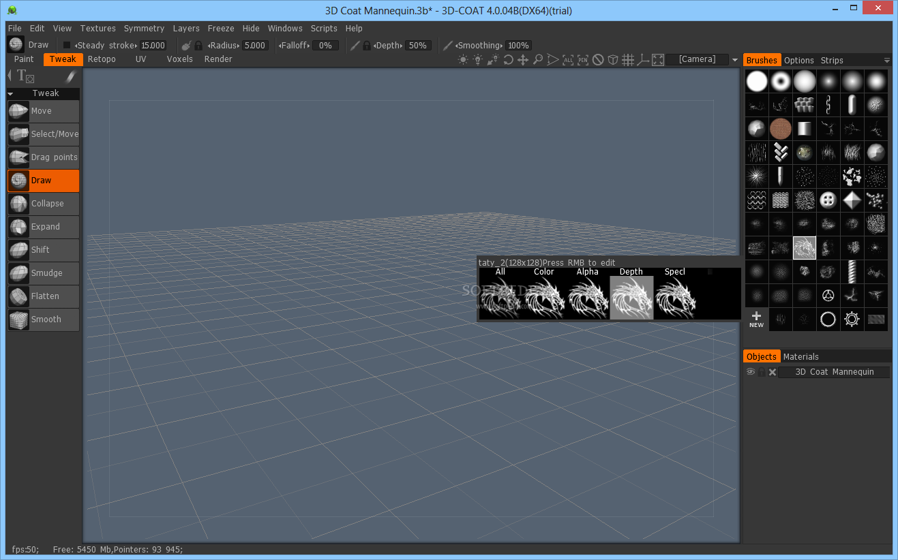Viewport: 898px width, 560px height.
Task: Switch to the Retopo tab
Action: (x=102, y=59)
